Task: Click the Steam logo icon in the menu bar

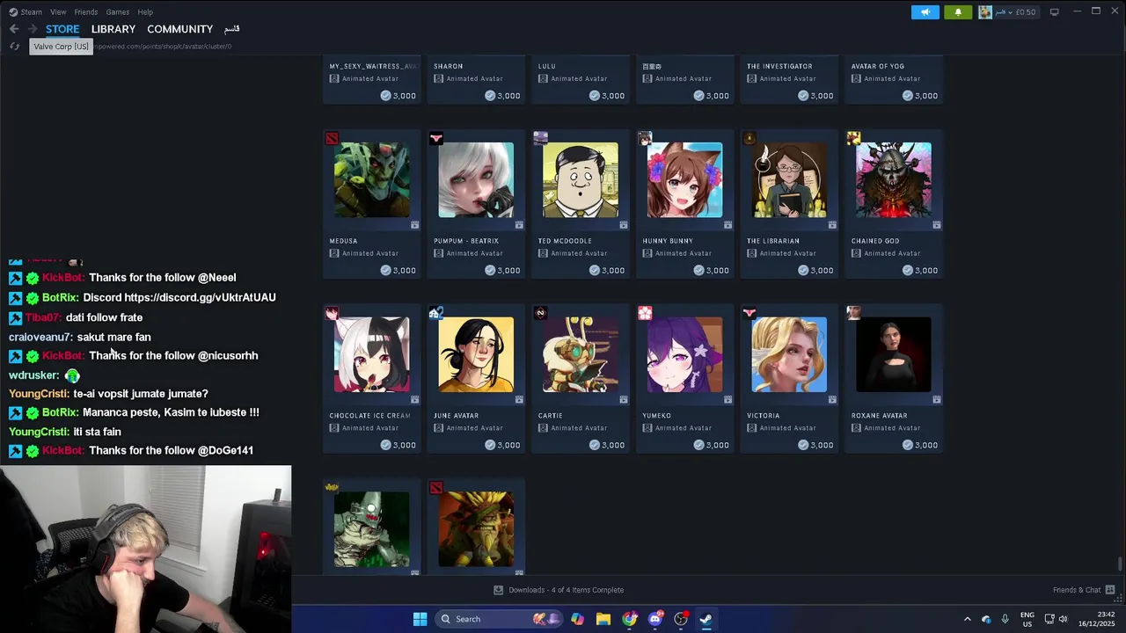Action: (13, 11)
